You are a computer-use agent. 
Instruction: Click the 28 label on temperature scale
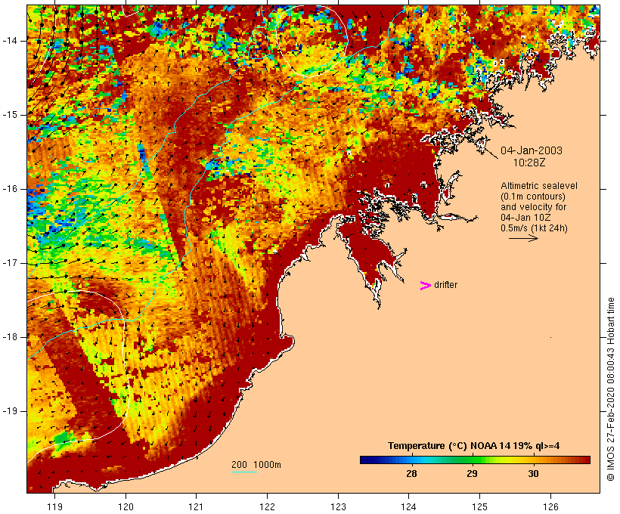[411, 473]
